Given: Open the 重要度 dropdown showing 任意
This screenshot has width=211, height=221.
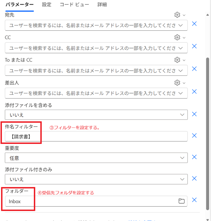Looking at the screenshot, I should (x=182, y=158).
